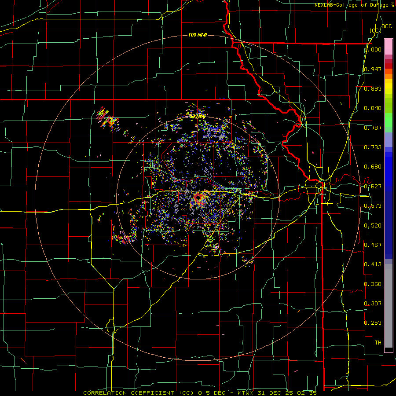Click the 0.467 scale value

tap(373, 245)
